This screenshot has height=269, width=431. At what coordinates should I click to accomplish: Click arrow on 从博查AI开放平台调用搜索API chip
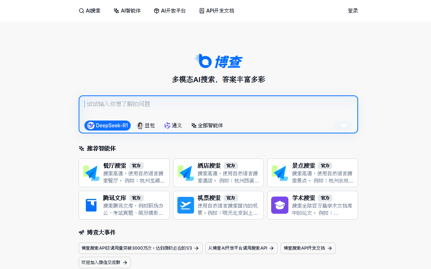coord(272,248)
